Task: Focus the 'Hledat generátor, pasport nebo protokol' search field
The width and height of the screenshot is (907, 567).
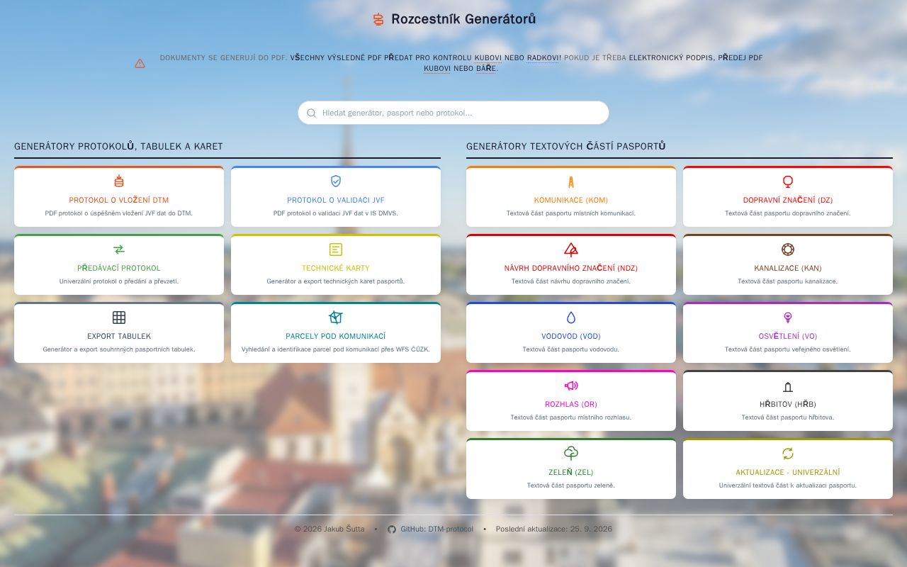Action: click(x=453, y=113)
